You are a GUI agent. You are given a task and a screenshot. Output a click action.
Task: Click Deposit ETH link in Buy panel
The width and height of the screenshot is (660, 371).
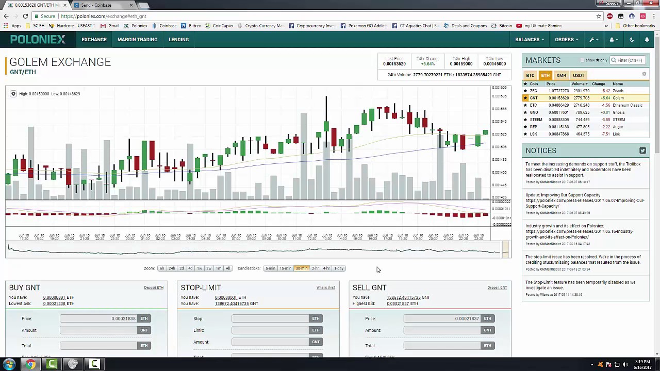tap(154, 288)
